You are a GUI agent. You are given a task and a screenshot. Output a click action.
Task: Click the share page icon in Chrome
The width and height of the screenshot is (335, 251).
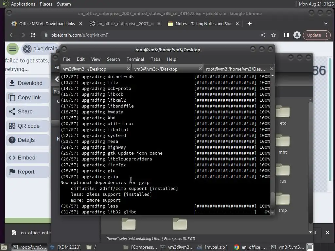tap(263, 35)
